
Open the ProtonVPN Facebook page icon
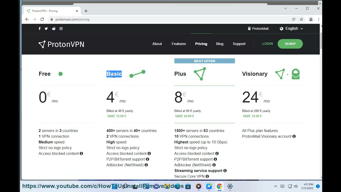click(39, 29)
